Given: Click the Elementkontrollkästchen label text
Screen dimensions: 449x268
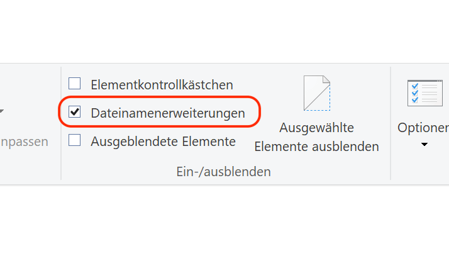Looking at the screenshot, I should click(162, 85).
